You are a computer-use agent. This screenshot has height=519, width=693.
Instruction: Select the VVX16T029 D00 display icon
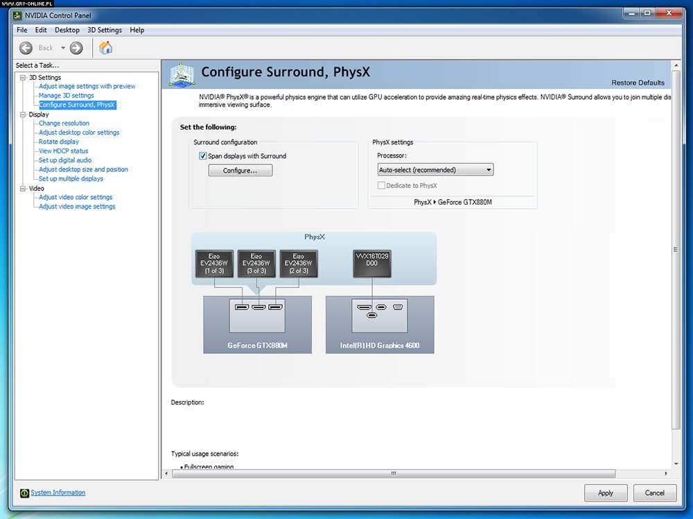(372, 264)
